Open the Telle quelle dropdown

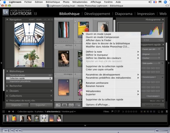[151, 63]
